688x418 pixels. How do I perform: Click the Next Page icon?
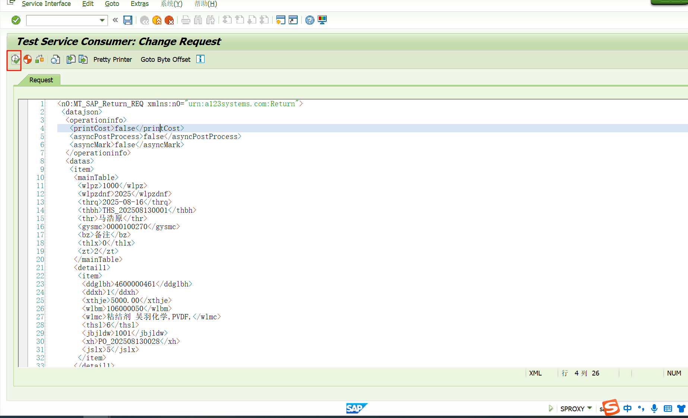(x=252, y=20)
